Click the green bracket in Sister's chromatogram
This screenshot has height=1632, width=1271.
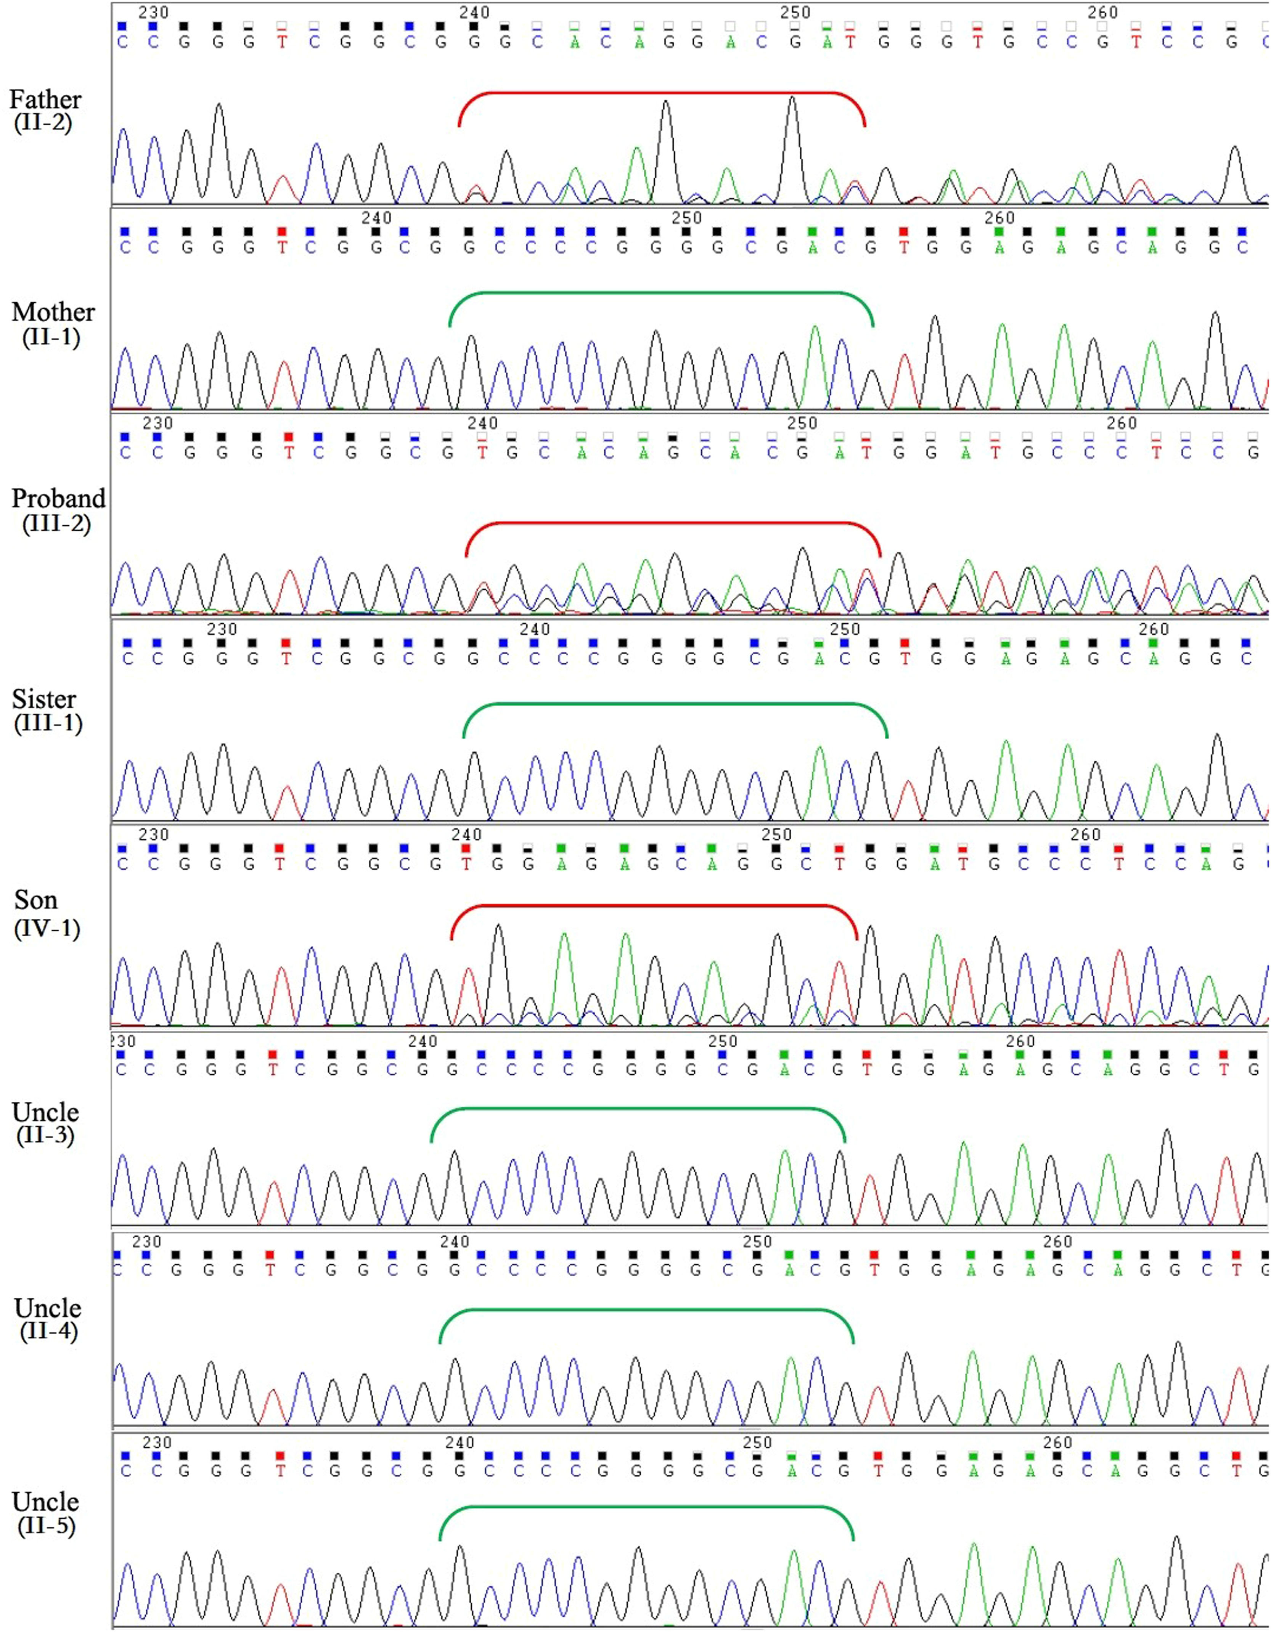point(675,704)
